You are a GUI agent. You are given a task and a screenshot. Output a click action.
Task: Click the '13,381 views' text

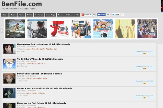pos(23,96)
